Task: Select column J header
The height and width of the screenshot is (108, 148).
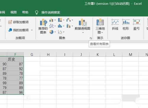Action: click(81, 54)
